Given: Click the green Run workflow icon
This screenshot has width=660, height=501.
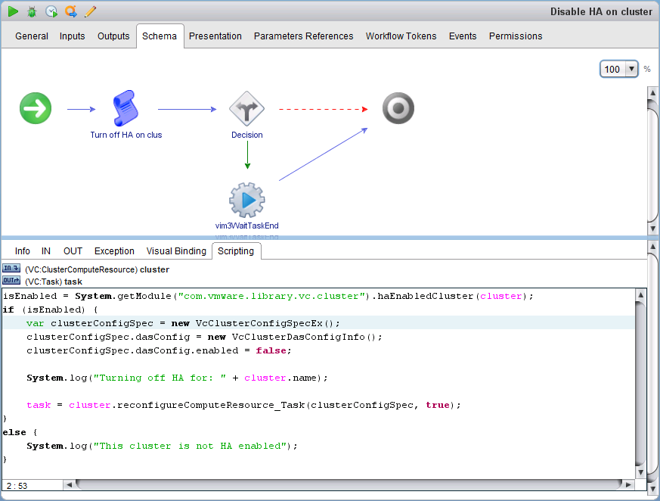Looking at the screenshot, I should (x=13, y=11).
